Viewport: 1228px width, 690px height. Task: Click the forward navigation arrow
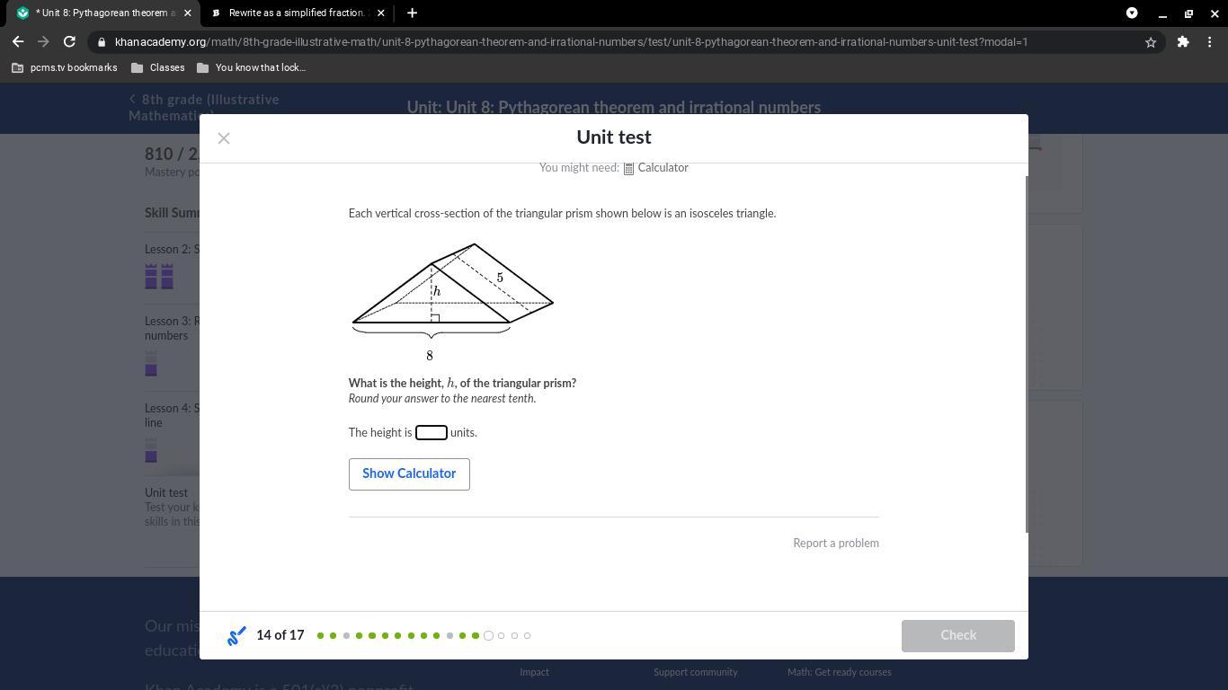click(43, 41)
